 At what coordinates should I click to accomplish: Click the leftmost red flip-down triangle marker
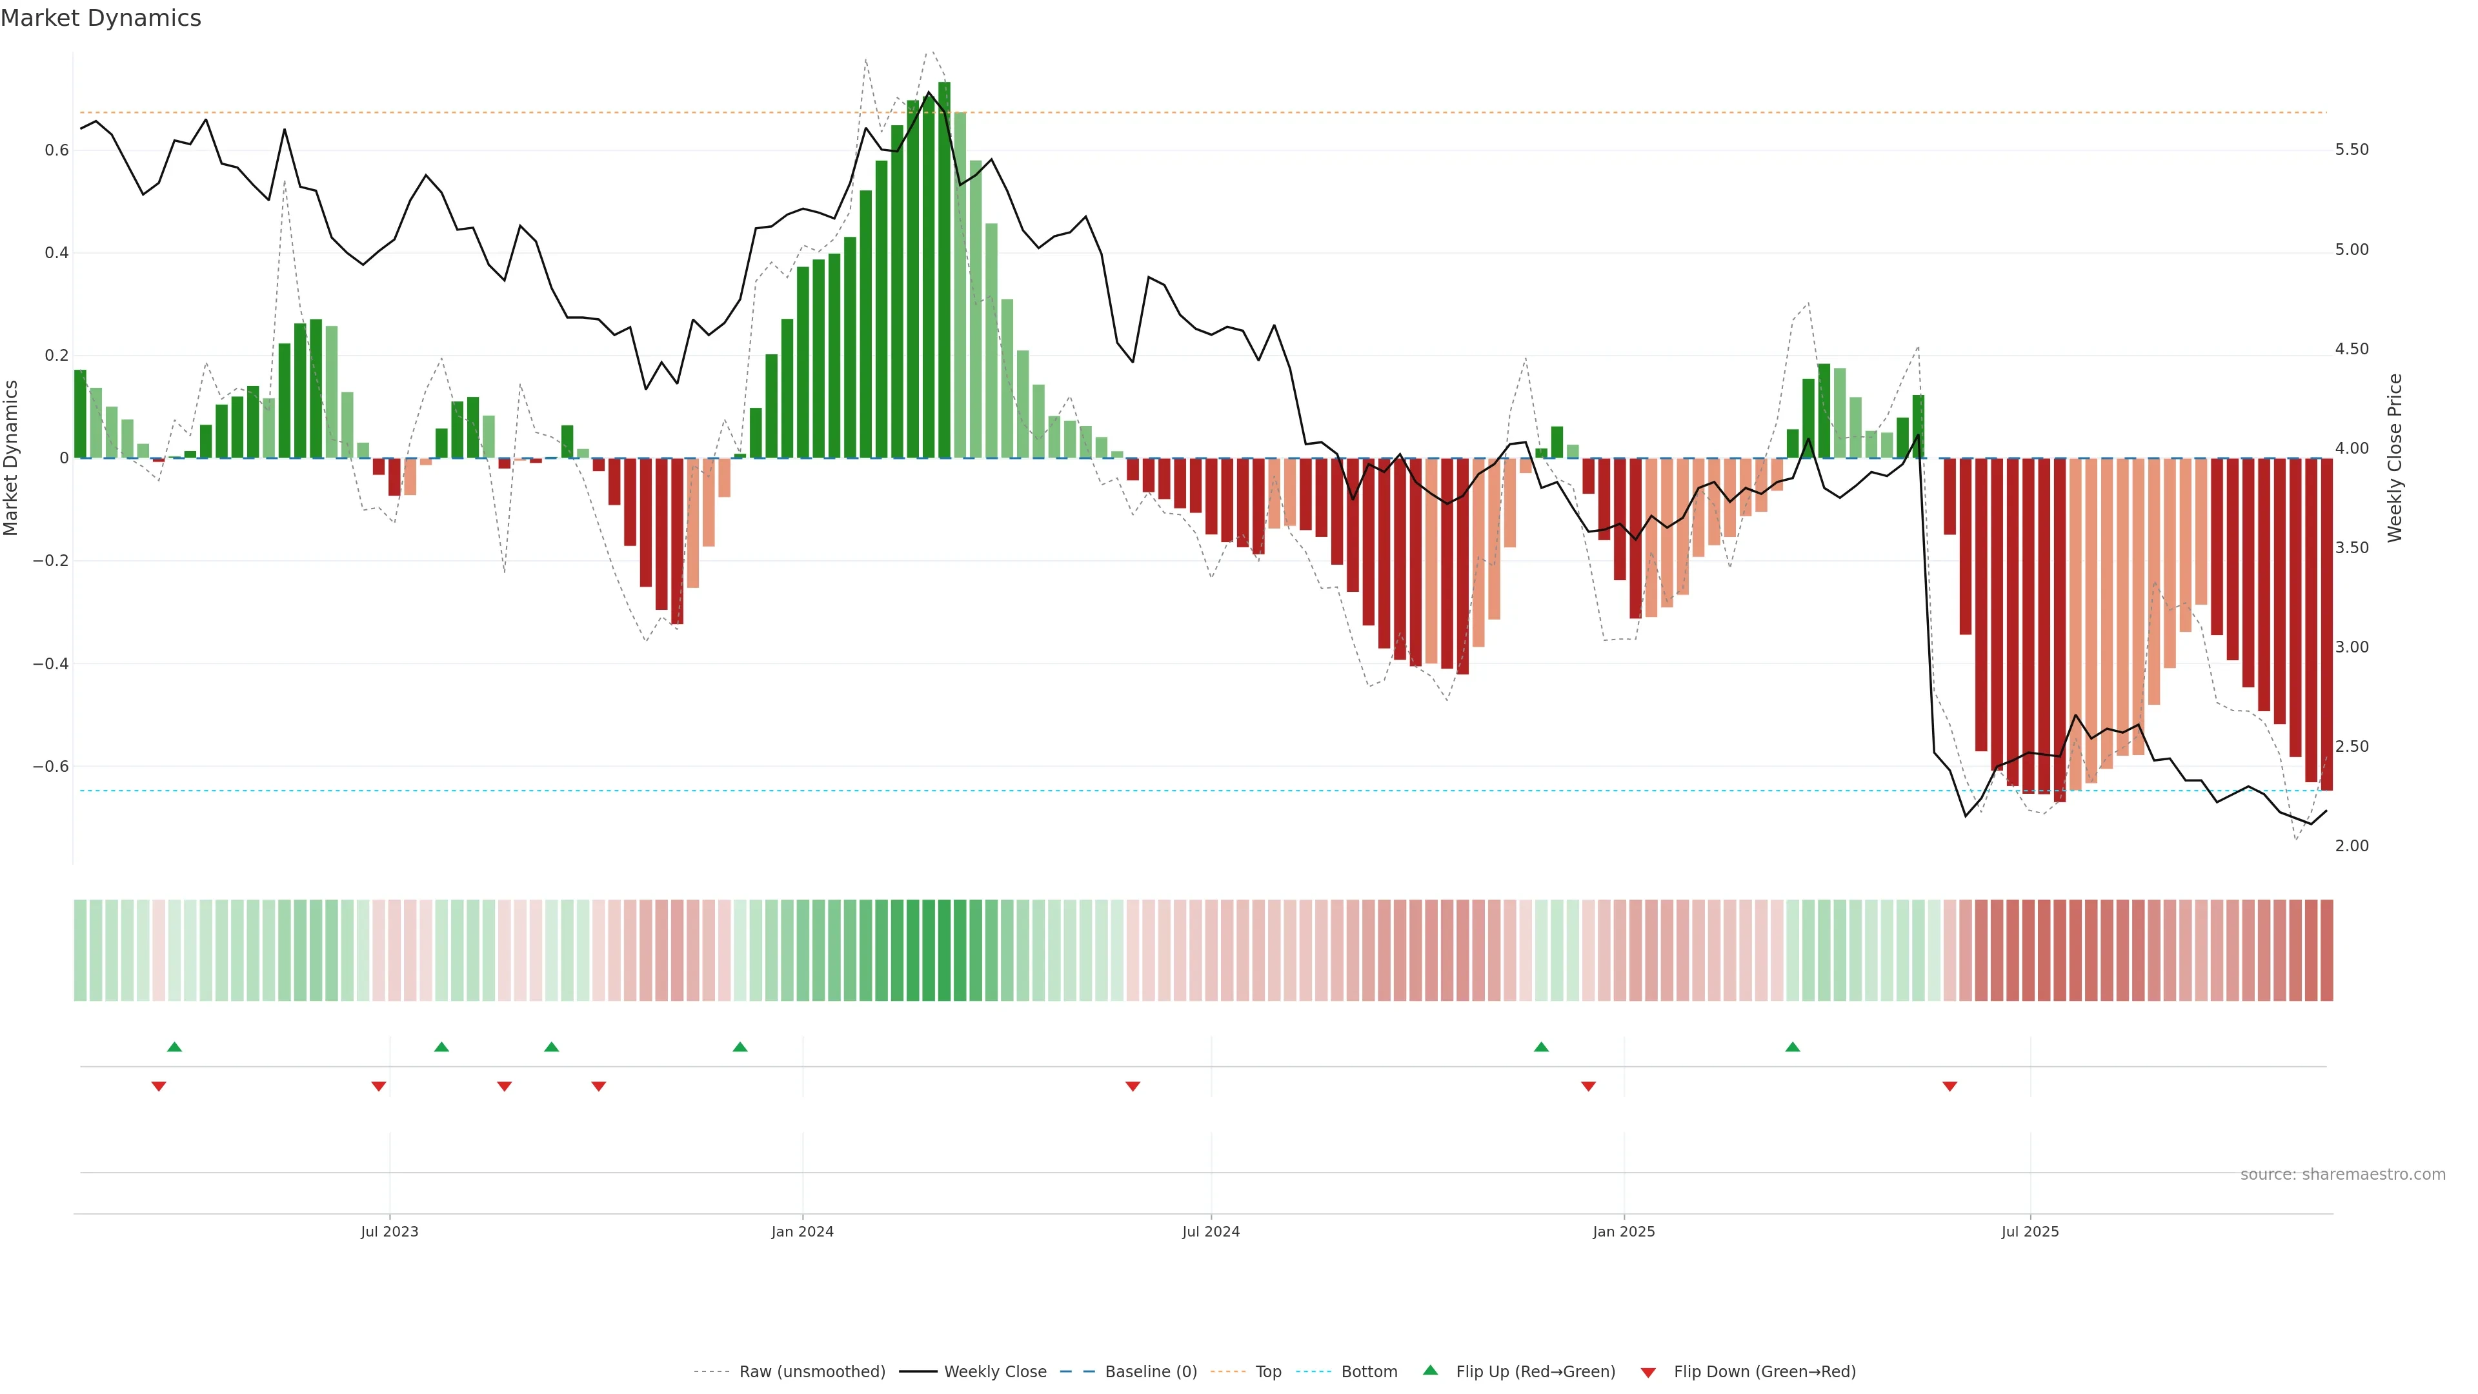(x=159, y=1086)
